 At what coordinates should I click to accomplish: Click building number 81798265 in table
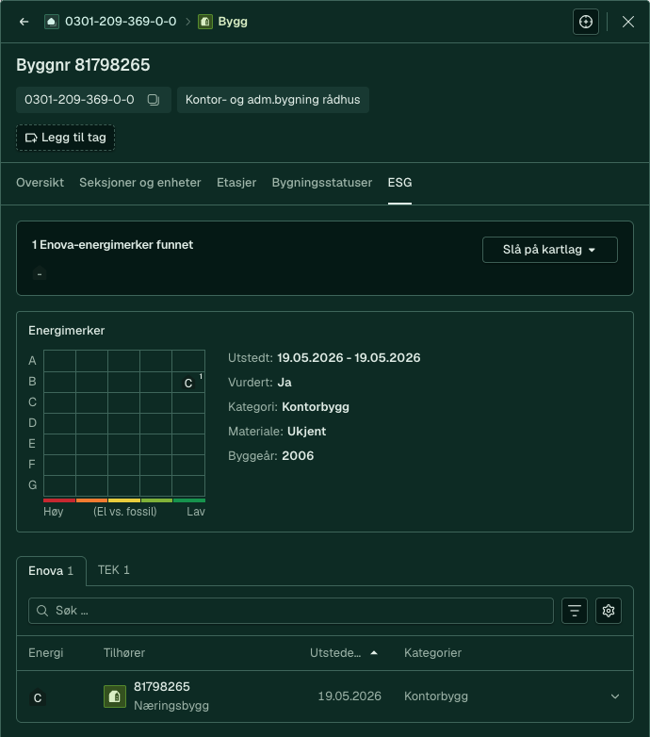[x=162, y=687]
